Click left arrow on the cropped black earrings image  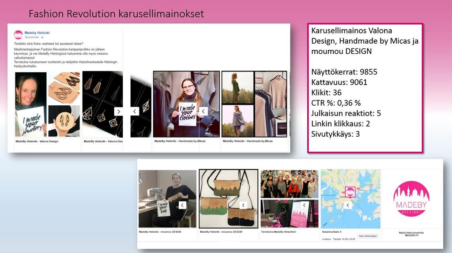(135, 112)
